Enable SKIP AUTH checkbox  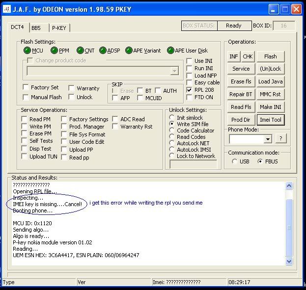(x=158, y=90)
